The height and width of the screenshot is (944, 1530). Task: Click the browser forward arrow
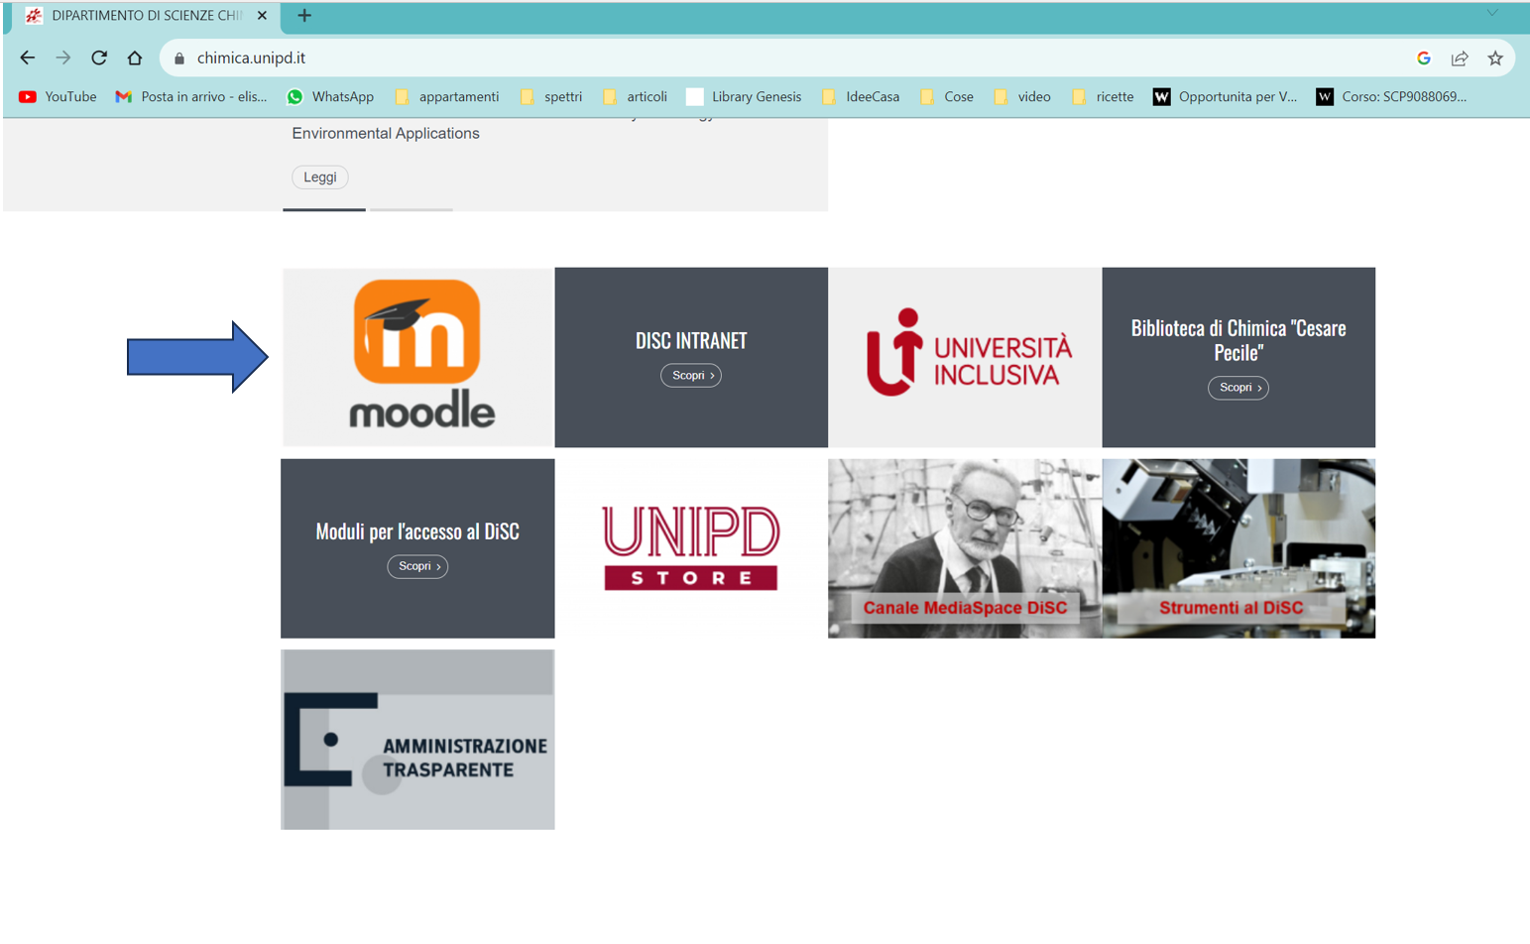pyautogui.click(x=63, y=59)
